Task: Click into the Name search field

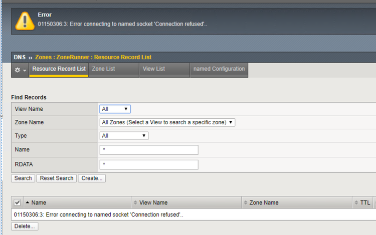Action: tap(149, 150)
